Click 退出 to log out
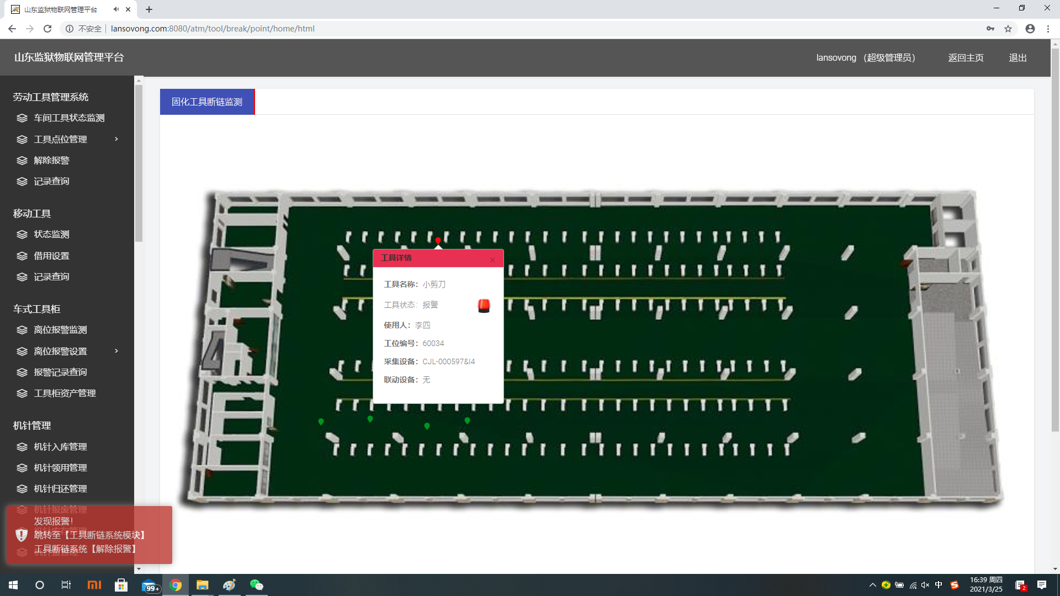Screen dimensions: 1060x596 (1017, 58)
